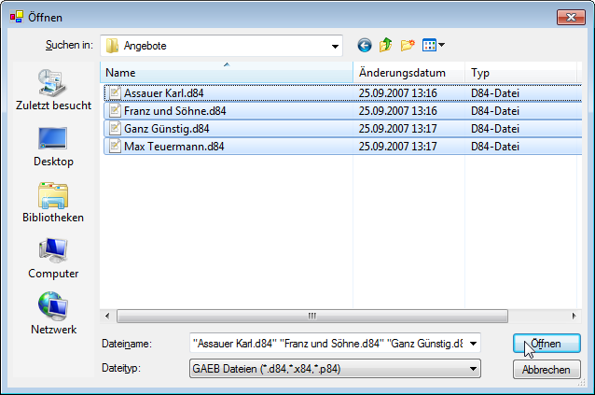This screenshot has width=595, height=395.
Task: Open the Dateityp GAEB Dateien dropdown
Action: pyautogui.click(x=335, y=369)
